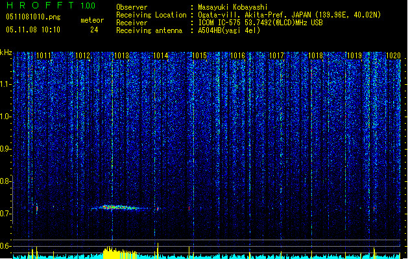This screenshot has height=259, width=408.
Task: Click observer name Masayuki Kobayashi
Action: [x=233, y=7]
